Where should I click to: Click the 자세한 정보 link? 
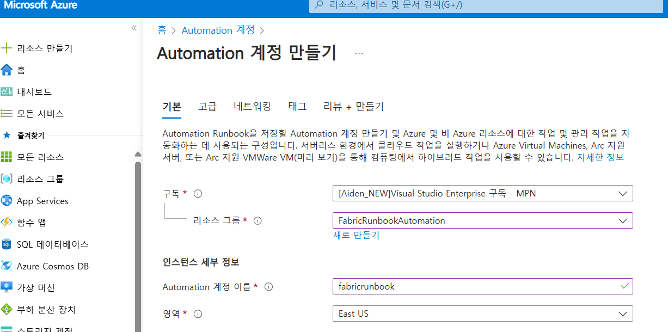(600, 157)
